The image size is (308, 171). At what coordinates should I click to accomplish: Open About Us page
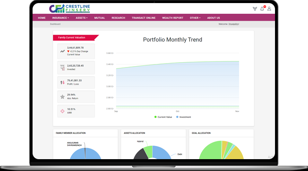(x=213, y=18)
